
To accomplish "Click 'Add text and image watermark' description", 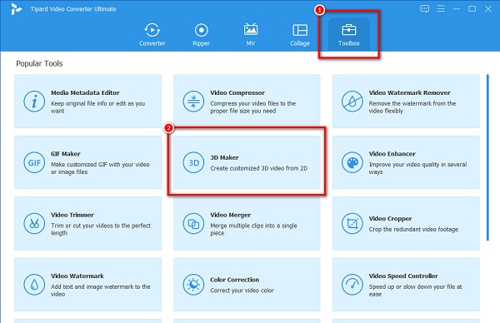I will point(101,291).
